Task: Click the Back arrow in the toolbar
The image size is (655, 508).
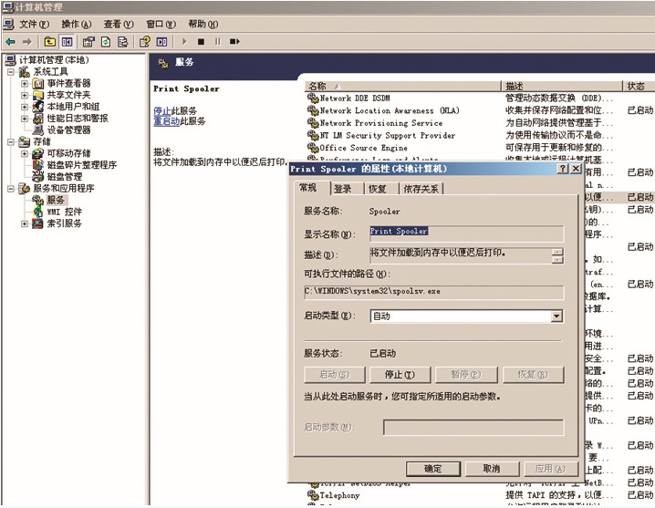Action: click(10, 42)
